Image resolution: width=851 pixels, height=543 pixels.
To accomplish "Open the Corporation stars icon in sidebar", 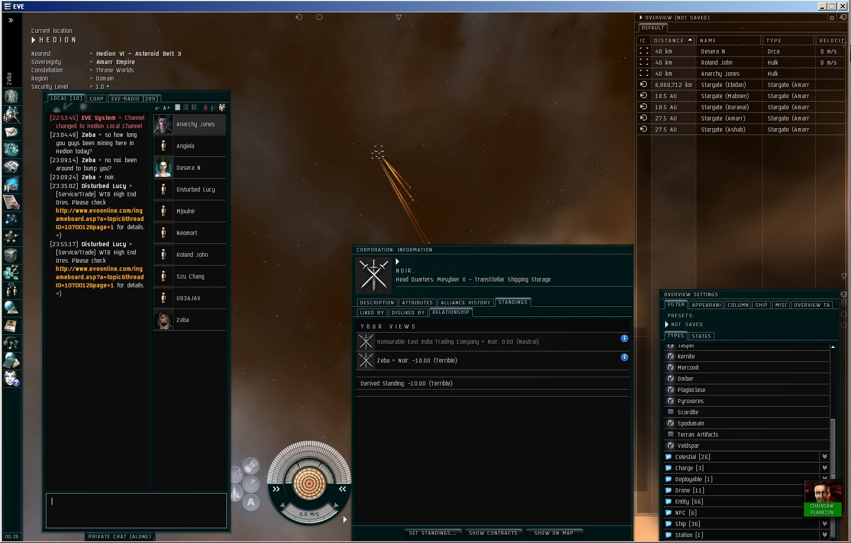I will pos(11,237).
